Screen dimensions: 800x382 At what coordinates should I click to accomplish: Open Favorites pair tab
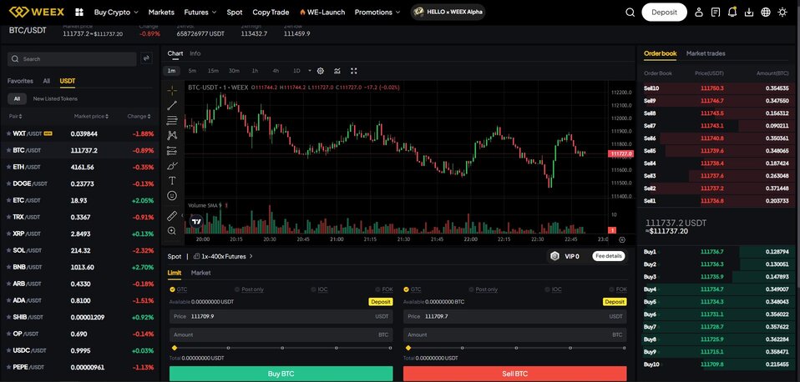20,81
